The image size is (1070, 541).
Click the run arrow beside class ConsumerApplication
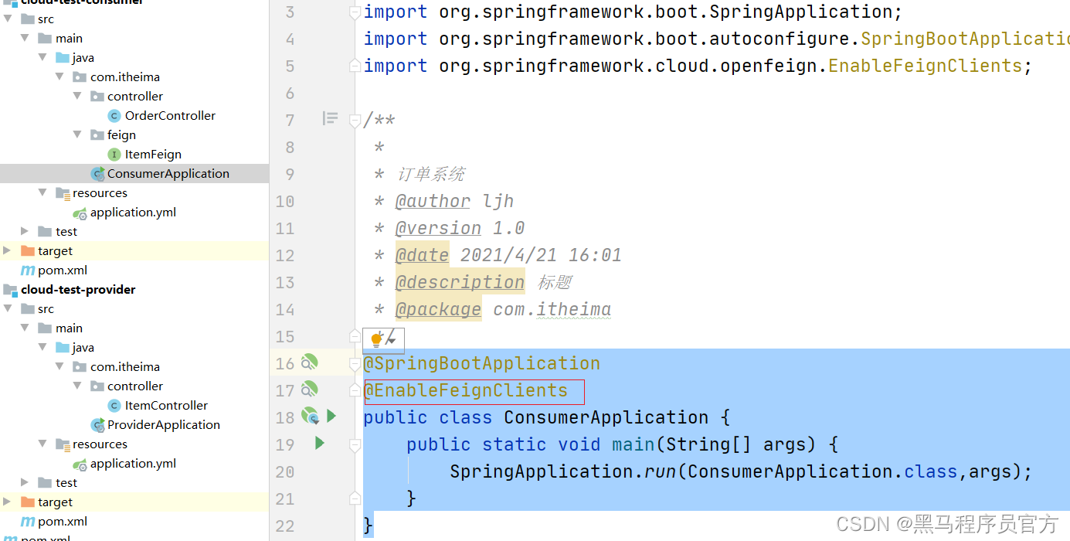pos(331,417)
